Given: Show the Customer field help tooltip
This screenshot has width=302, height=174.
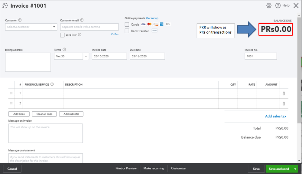Looking at the screenshot, I should coord(20,20).
